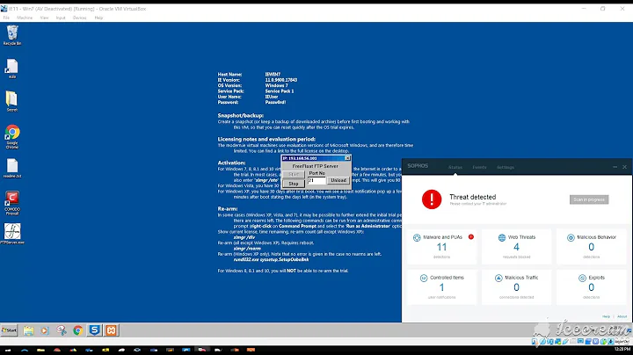Click the Stop button in FreeFloat FTP Server
This screenshot has height=355, width=633.
(294, 184)
